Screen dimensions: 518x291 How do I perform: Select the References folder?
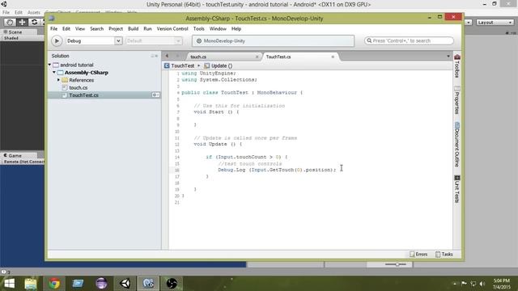point(81,80)
